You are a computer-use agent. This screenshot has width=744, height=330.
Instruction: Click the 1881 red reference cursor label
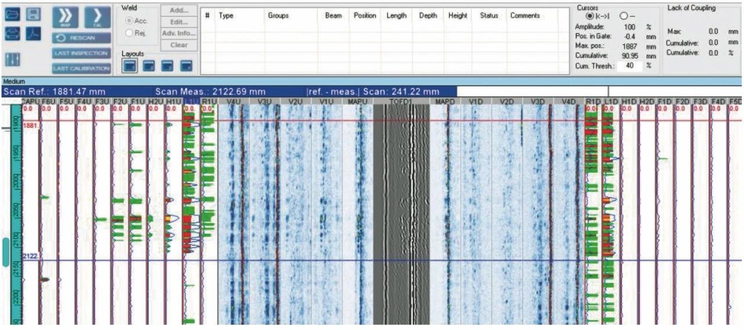point(30,125)
